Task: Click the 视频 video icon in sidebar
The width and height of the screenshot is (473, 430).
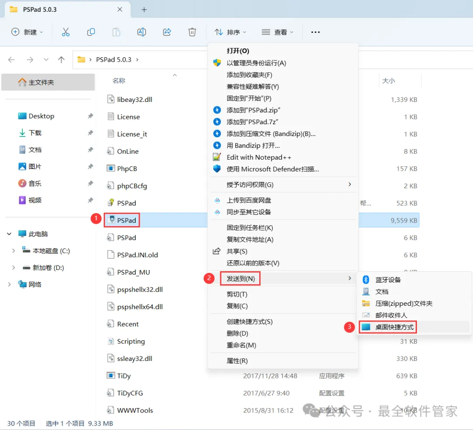Action: coord(22,200)
